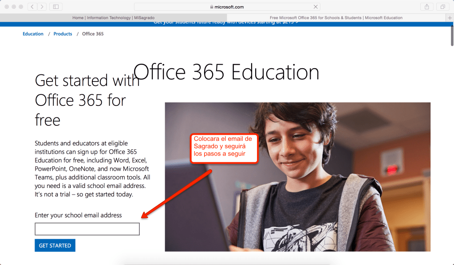
Task: Toggle the Safari sidebar button
Action: pos(55,7)
